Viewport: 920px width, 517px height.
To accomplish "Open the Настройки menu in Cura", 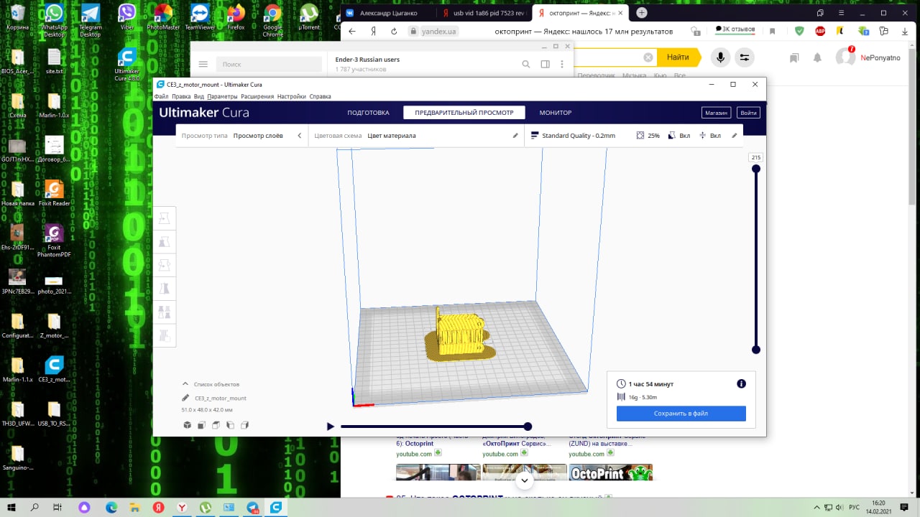I will pos(292,96).
